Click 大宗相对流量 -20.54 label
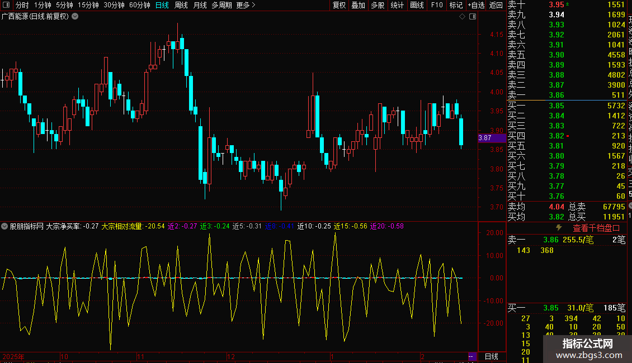Image resolution: width=632 pixels, height=363 pixels. (133, 226)
